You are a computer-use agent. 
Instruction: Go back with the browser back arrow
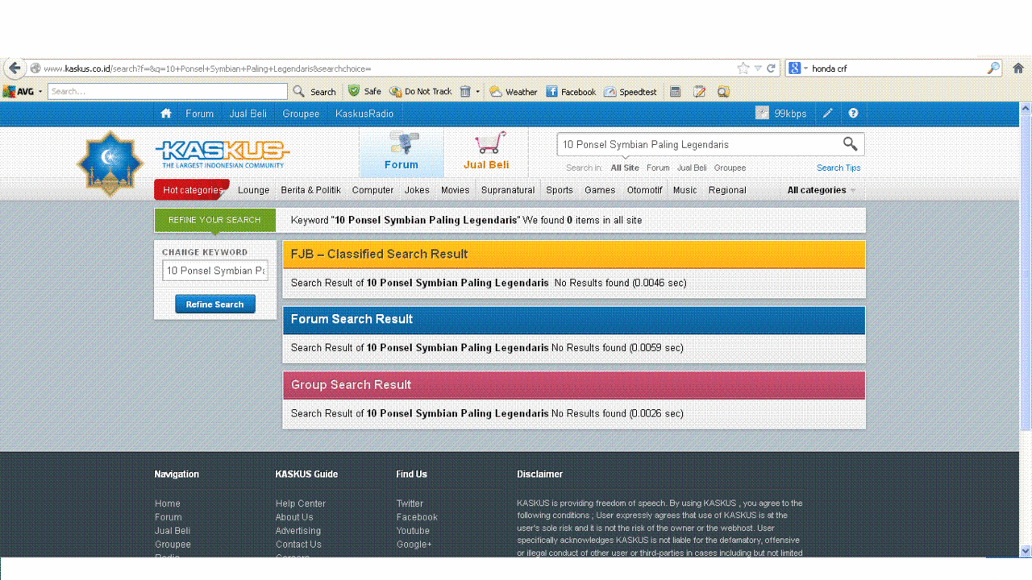pyautogui.click(x=15, y=68)
